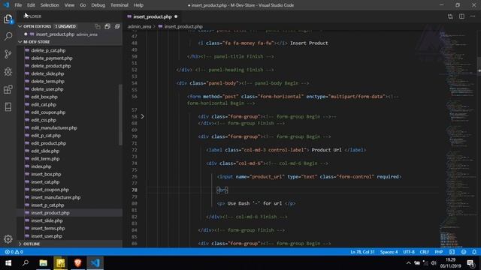Open Source Control view
The image size is (481, 270).
pos(8,54)
